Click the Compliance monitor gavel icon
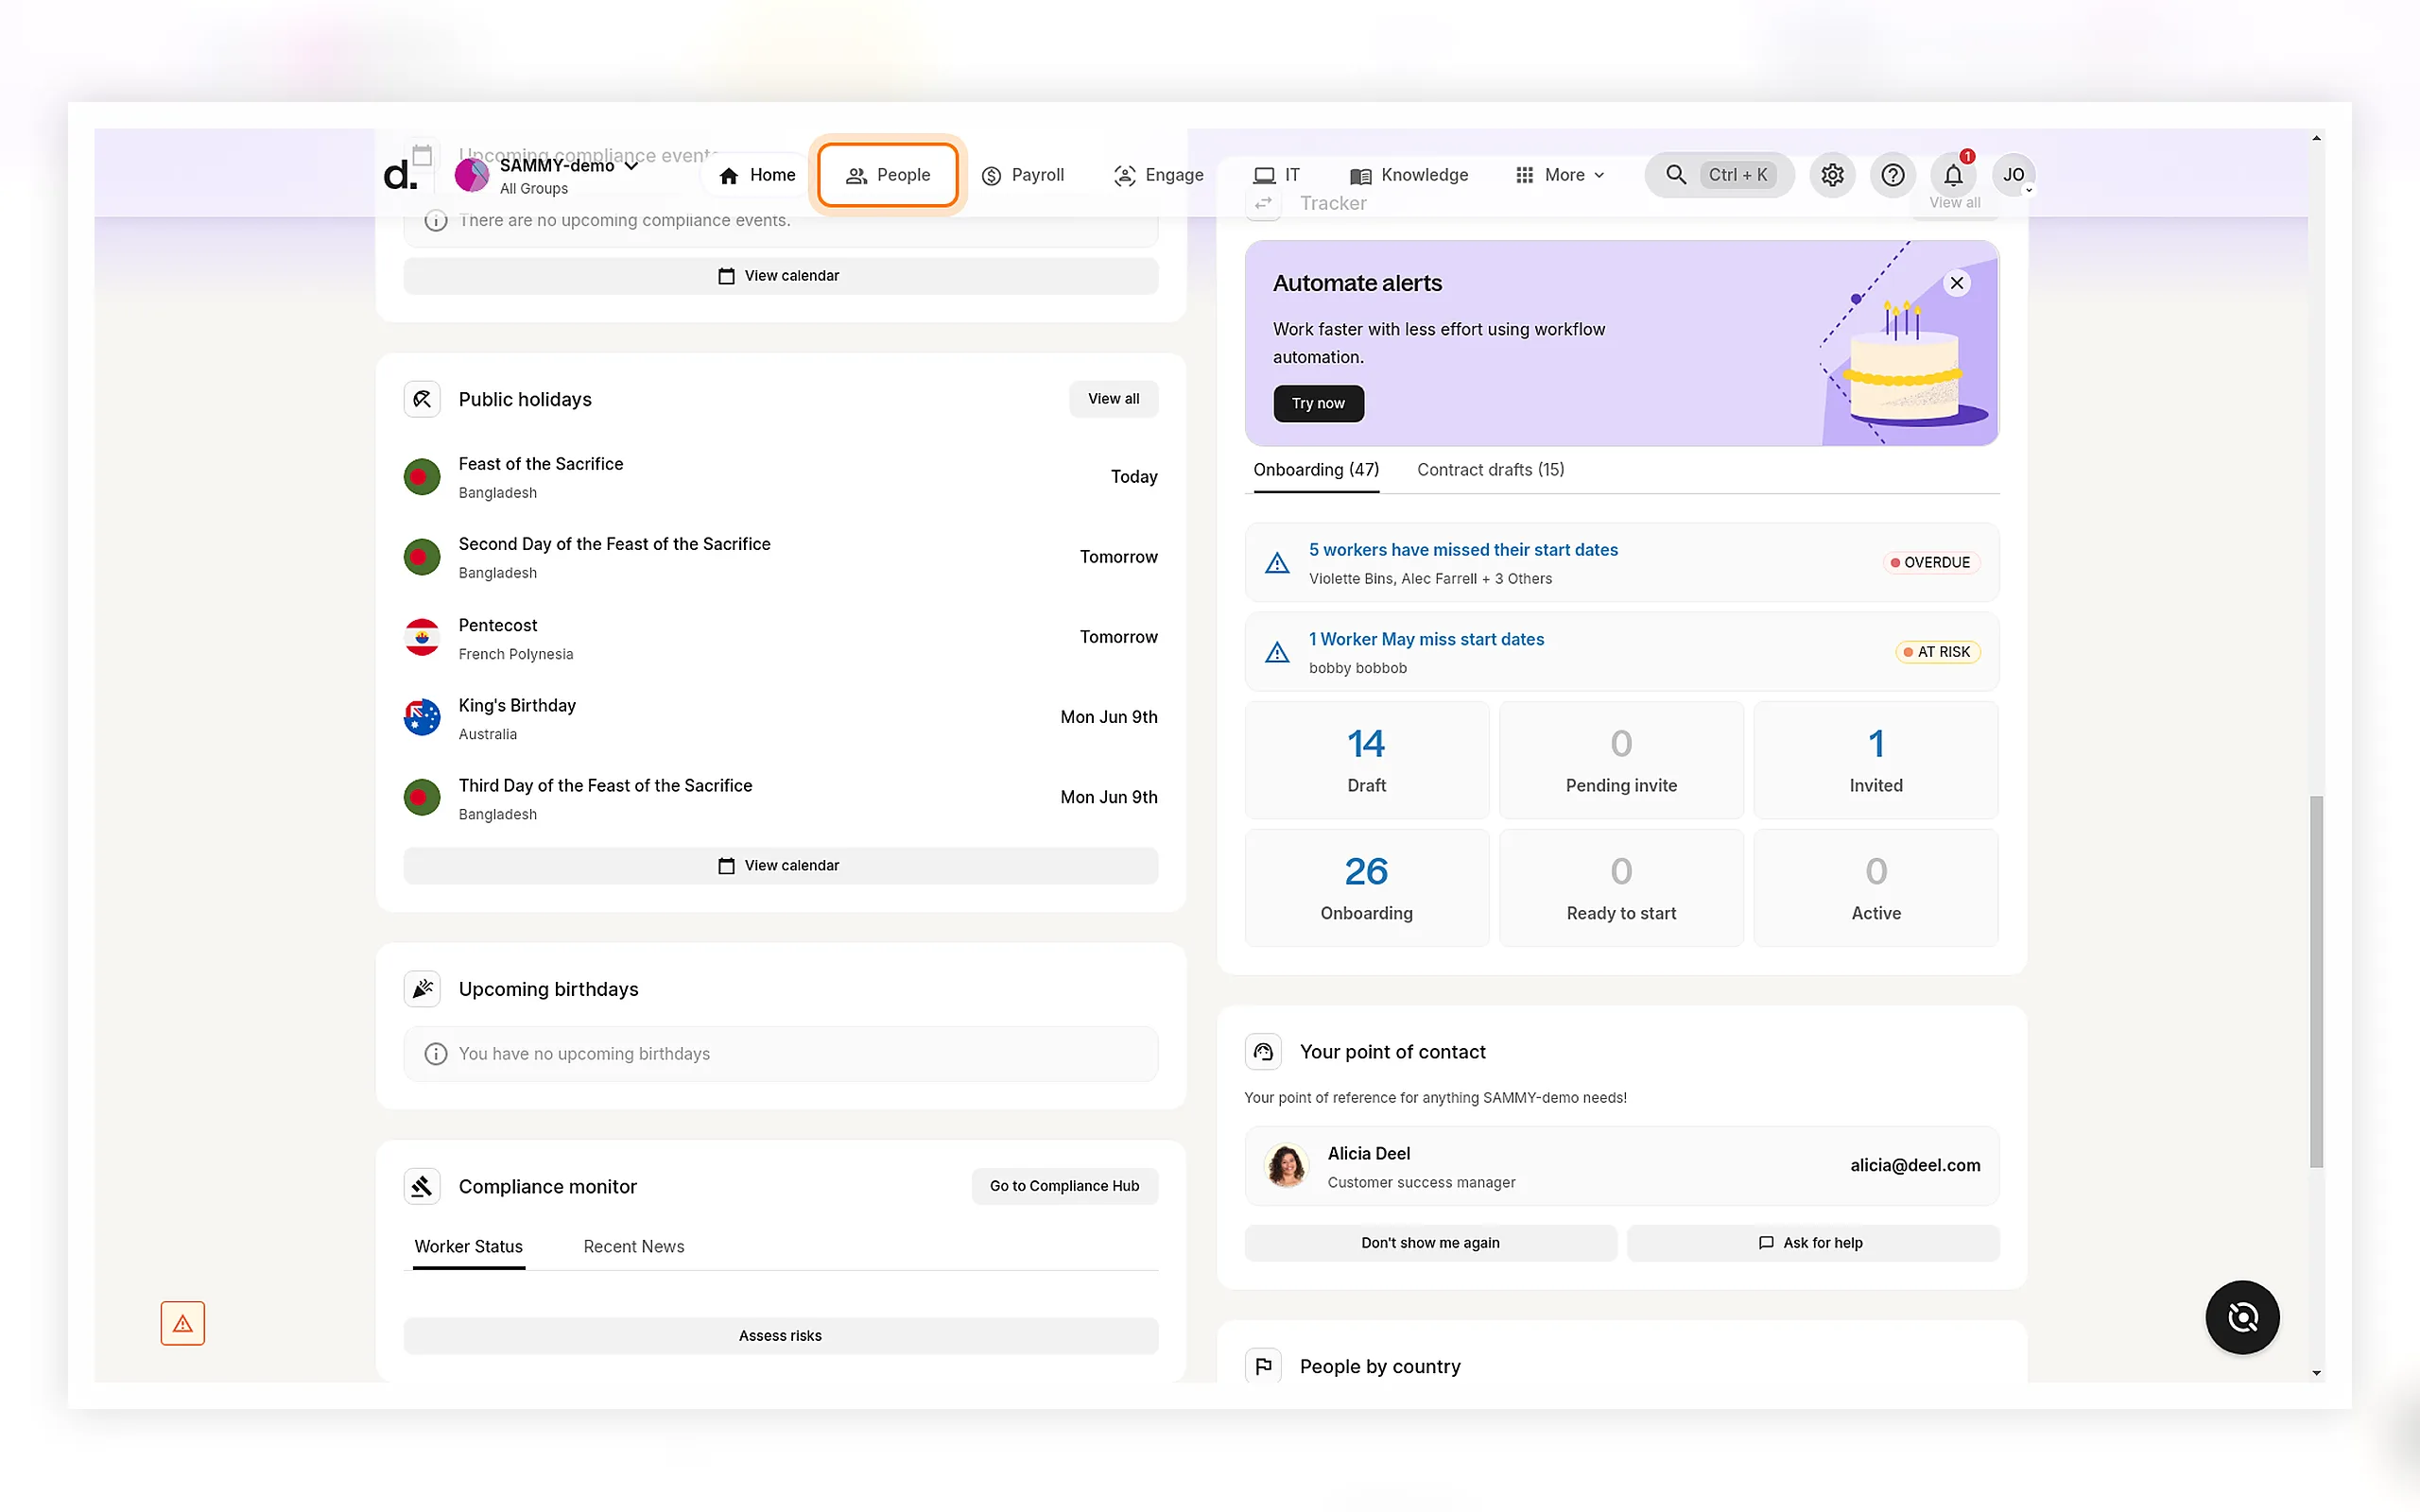This screenshot has height=1512, width=2420. coord(422,1186)
